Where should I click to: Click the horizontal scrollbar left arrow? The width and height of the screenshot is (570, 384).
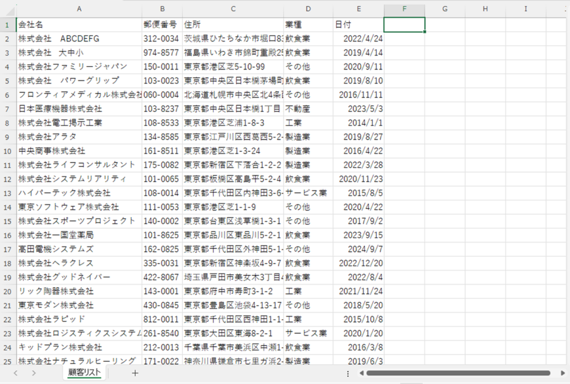[361, 373]
